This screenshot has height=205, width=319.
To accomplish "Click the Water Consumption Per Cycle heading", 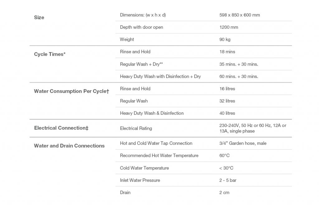I will point(71,91).
